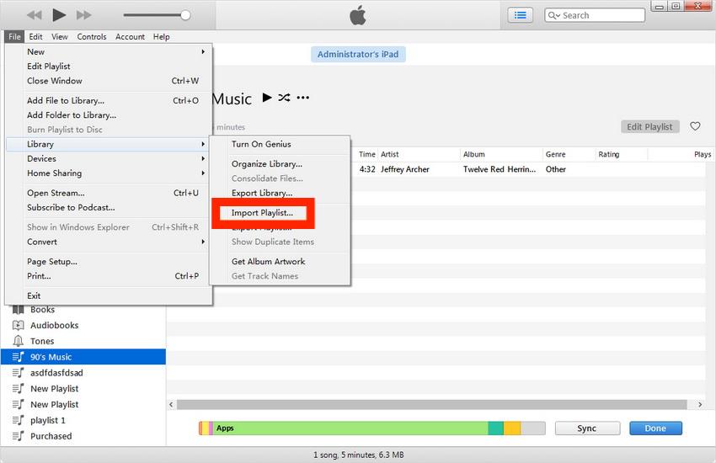
Task: Sort by Genre column header
Action: coord(569,154)
